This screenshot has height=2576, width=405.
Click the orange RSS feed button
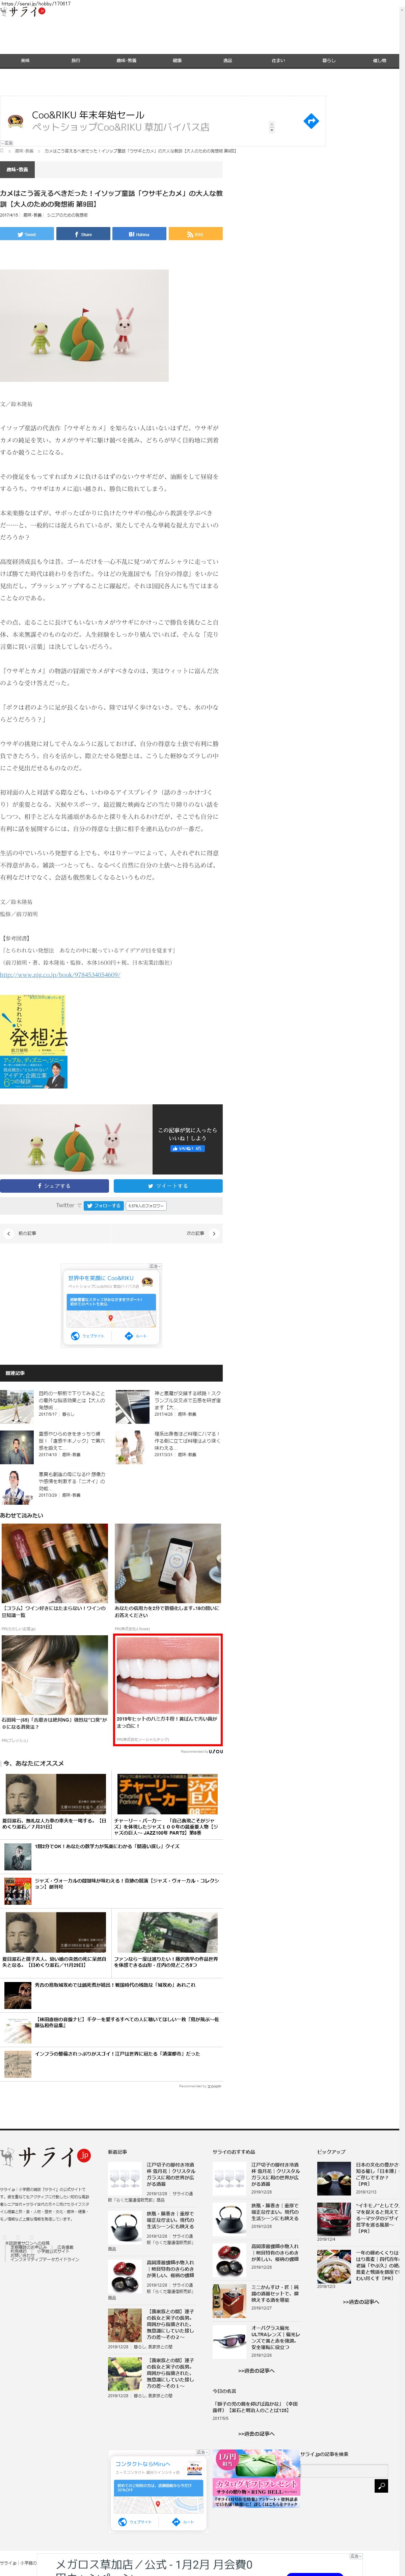[195, 234]
